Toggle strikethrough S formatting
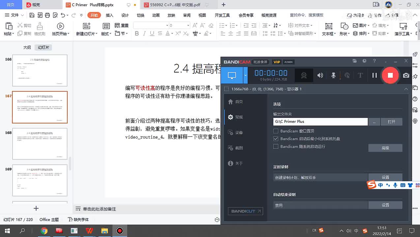This screenshot has width=420, height=237. click(160, 33)
